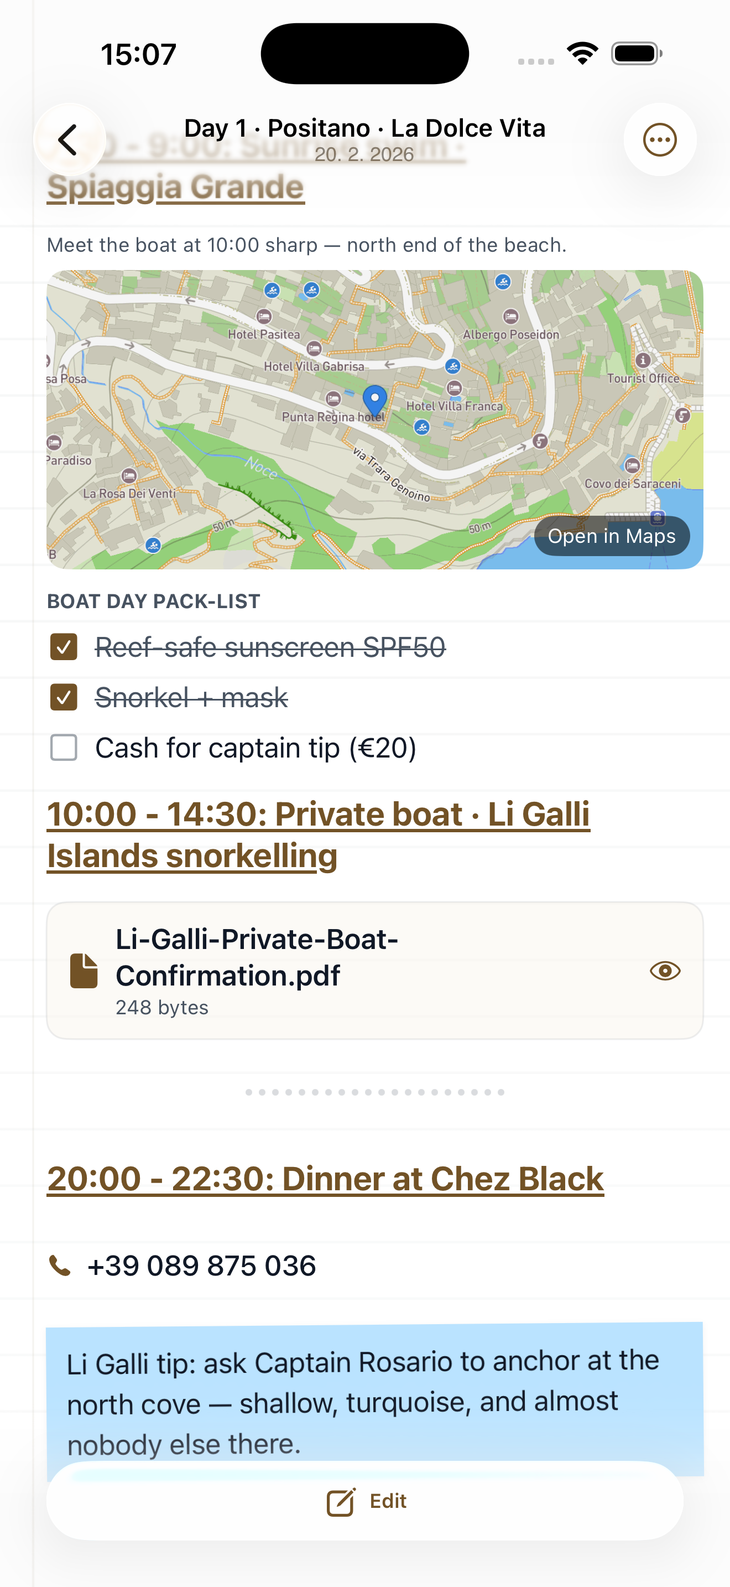The width and height of the screenshot is (730, 1587).
Task: Tap the back chevron button
Action: point(69,140)
